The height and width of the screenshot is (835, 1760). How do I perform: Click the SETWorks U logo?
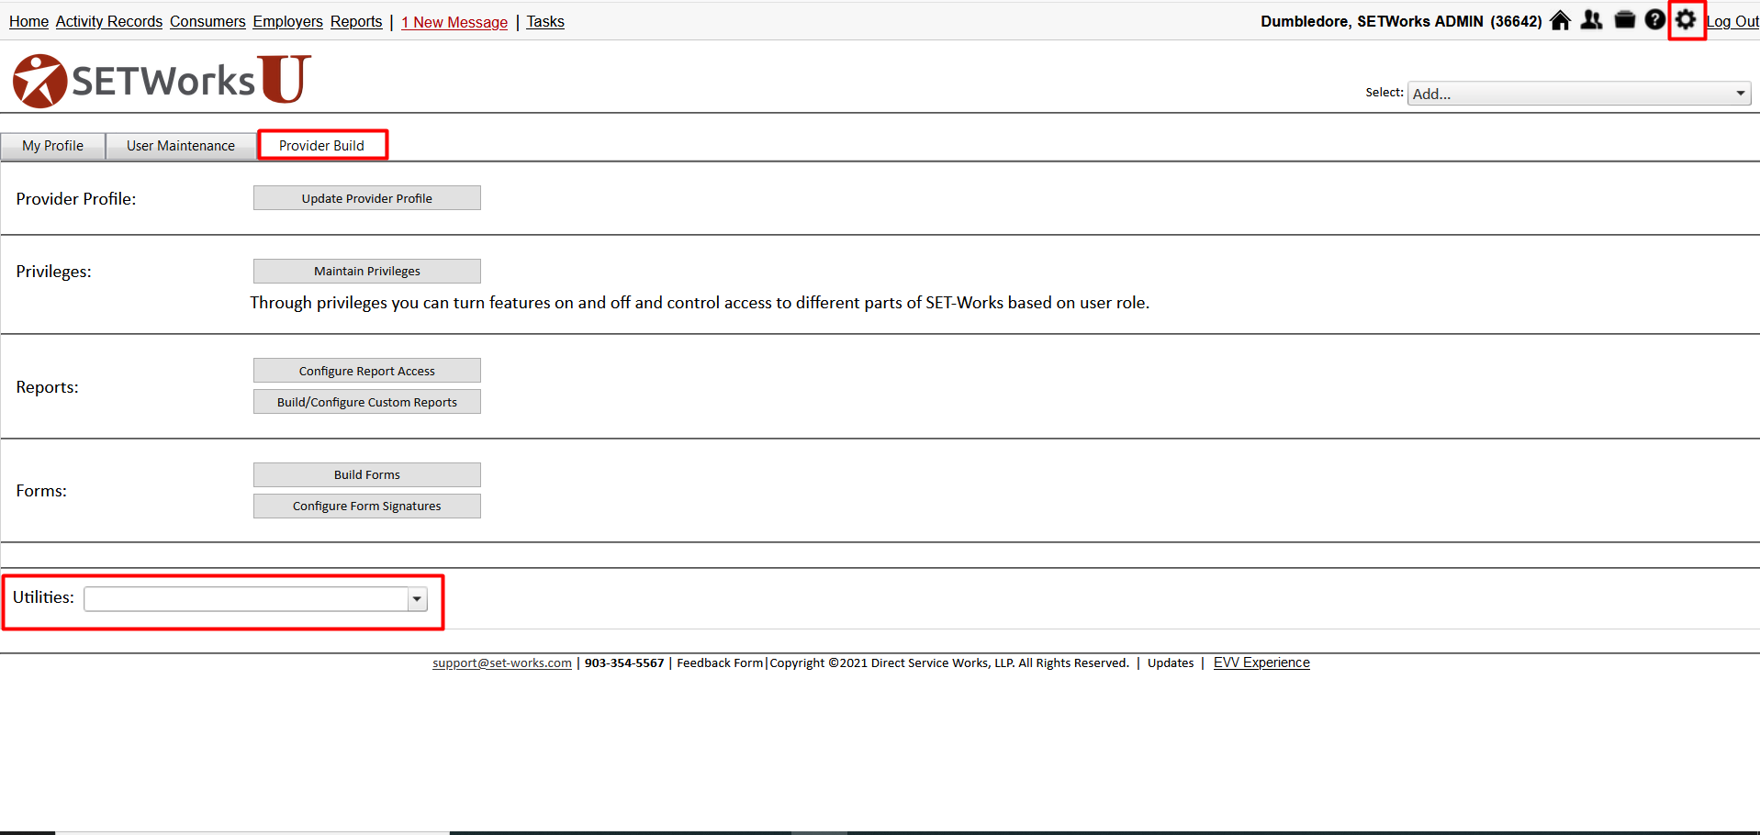(162, 81)
